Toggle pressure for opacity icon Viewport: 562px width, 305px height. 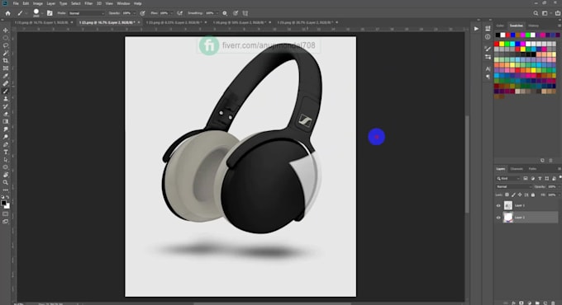coord(143,13)
